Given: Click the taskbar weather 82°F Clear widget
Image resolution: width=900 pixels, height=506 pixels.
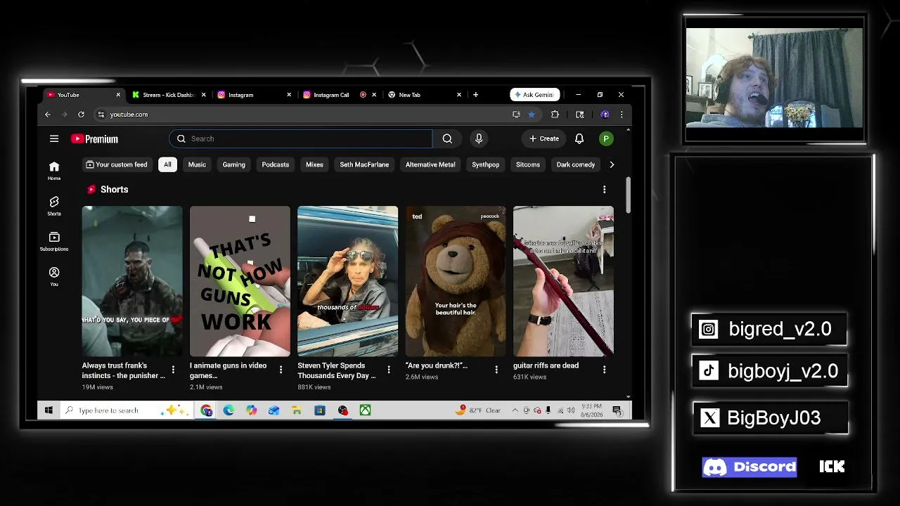Looking at the screenshot, I should point(480,410).
